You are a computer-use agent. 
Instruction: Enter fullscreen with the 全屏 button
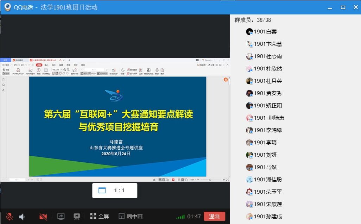pos(100,217)
